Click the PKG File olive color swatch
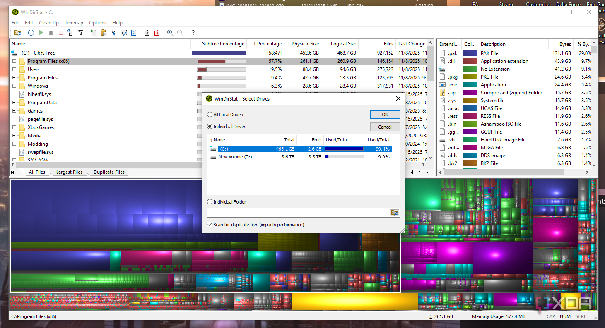 pyautogui.click(x=470, y=77)
